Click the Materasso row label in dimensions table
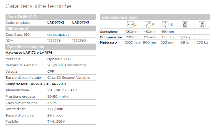The width and height of the screenshot is (215, 129). (108, 42)
